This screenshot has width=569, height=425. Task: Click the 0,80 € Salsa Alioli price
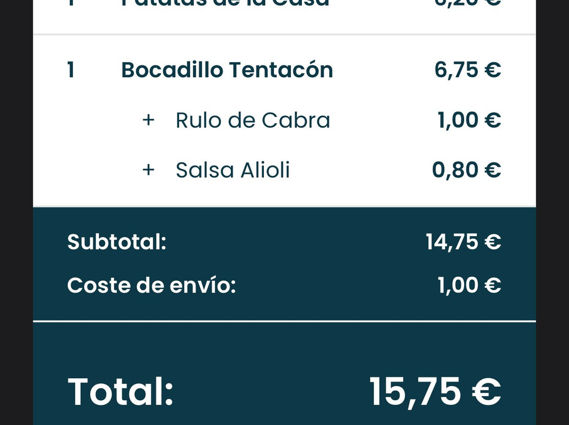point(466,170)
